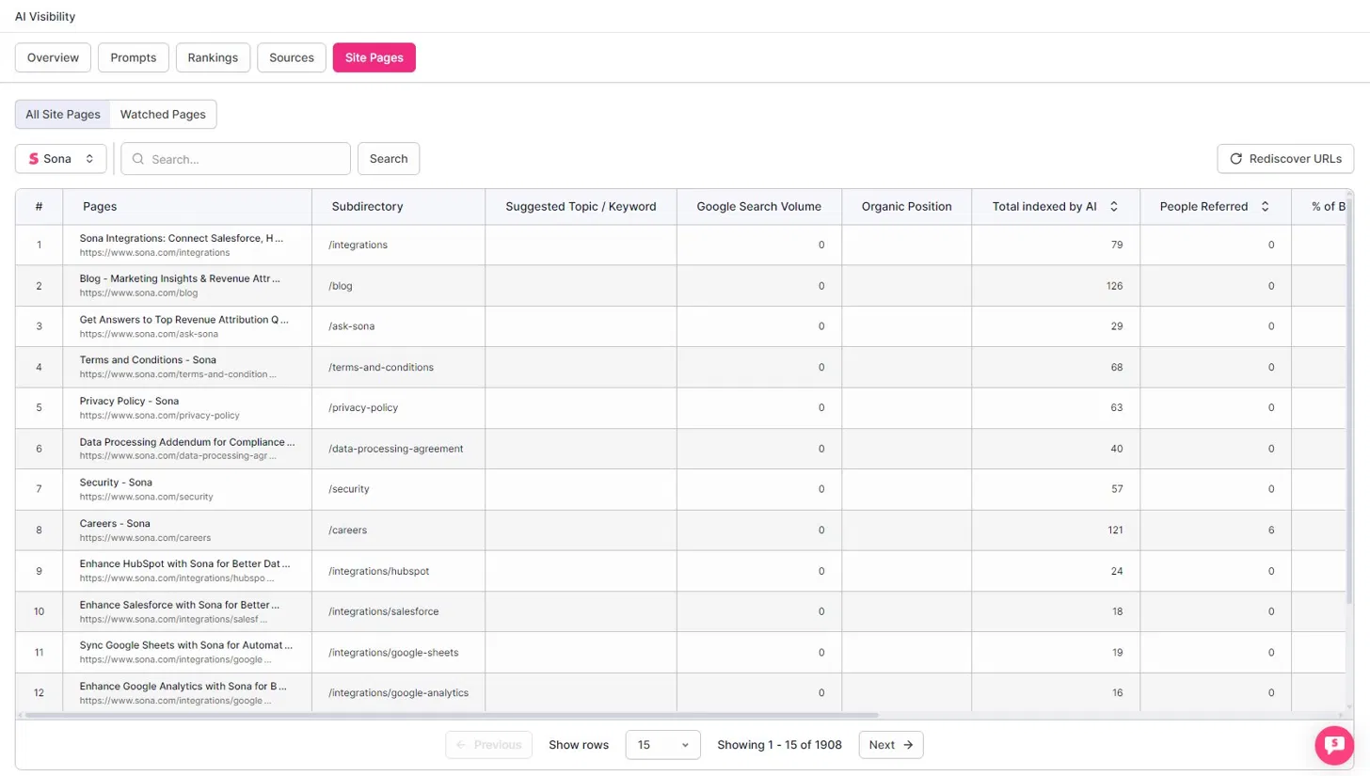
Task: Click the 79 indexed value for Integrations
Action: [x=1117, y=245]
